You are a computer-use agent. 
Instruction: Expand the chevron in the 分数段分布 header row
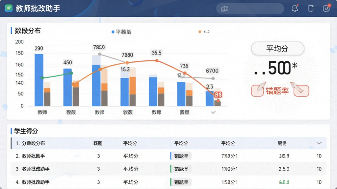tap(319, 143)
